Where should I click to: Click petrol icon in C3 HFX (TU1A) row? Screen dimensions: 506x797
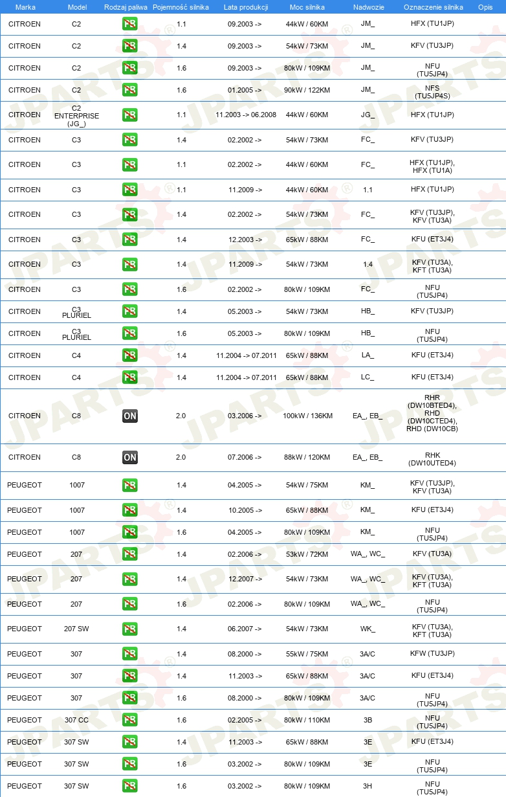[x=130, y=164]
